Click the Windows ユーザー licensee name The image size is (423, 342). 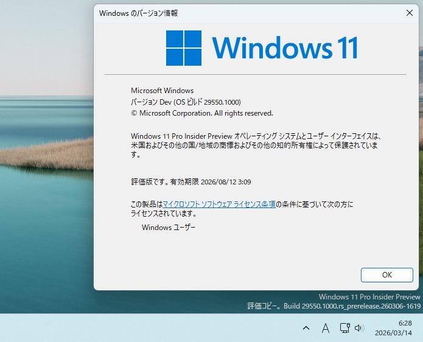[169, 228]
